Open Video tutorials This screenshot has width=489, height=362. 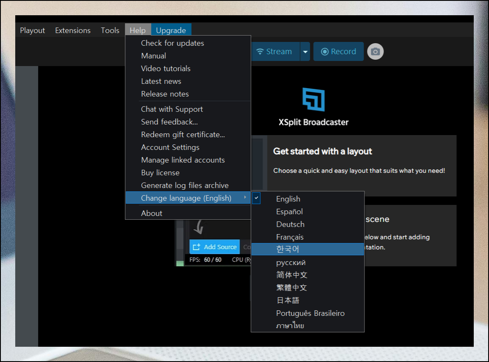click(x=188, y=69)
